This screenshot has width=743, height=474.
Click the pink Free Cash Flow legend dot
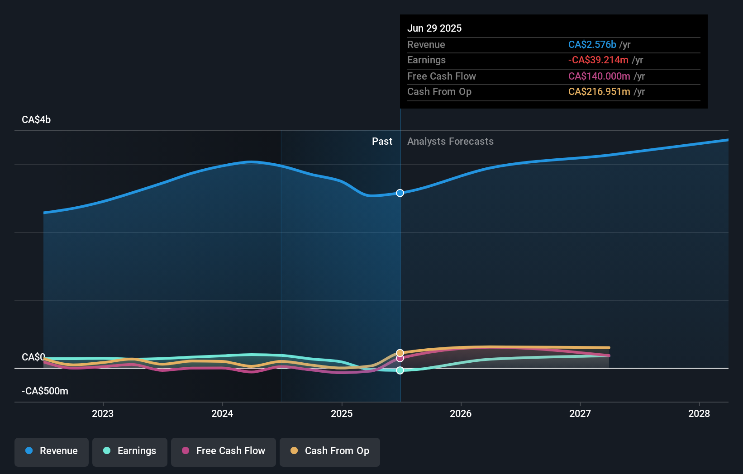pos(186,450)
